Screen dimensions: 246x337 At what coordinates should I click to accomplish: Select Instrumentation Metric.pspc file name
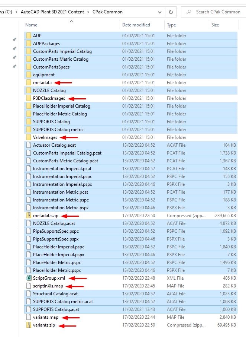point(61,200)
